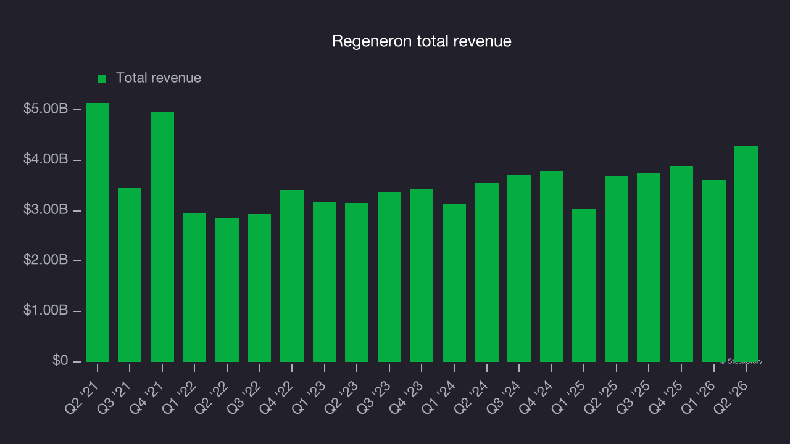Select the Q2 '21 revenue bar
Viewport: 790px width, 444px height.
pos(98,232)
